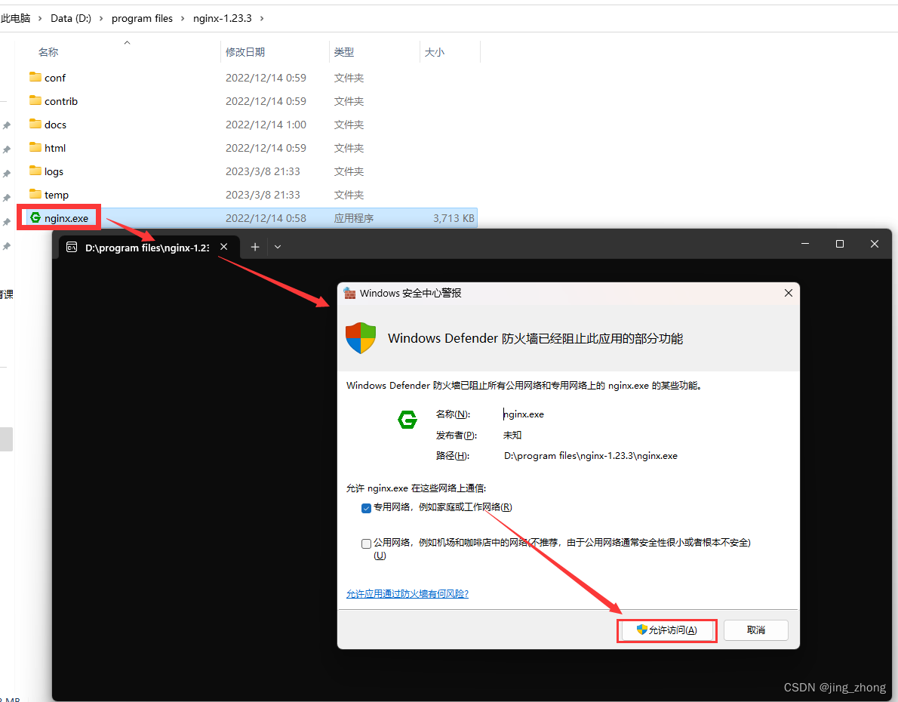The width and height of the screenshot is (898, 702).
Task: Toggle the sort arrow above the 名称 column
Action: tap(127, 42)
